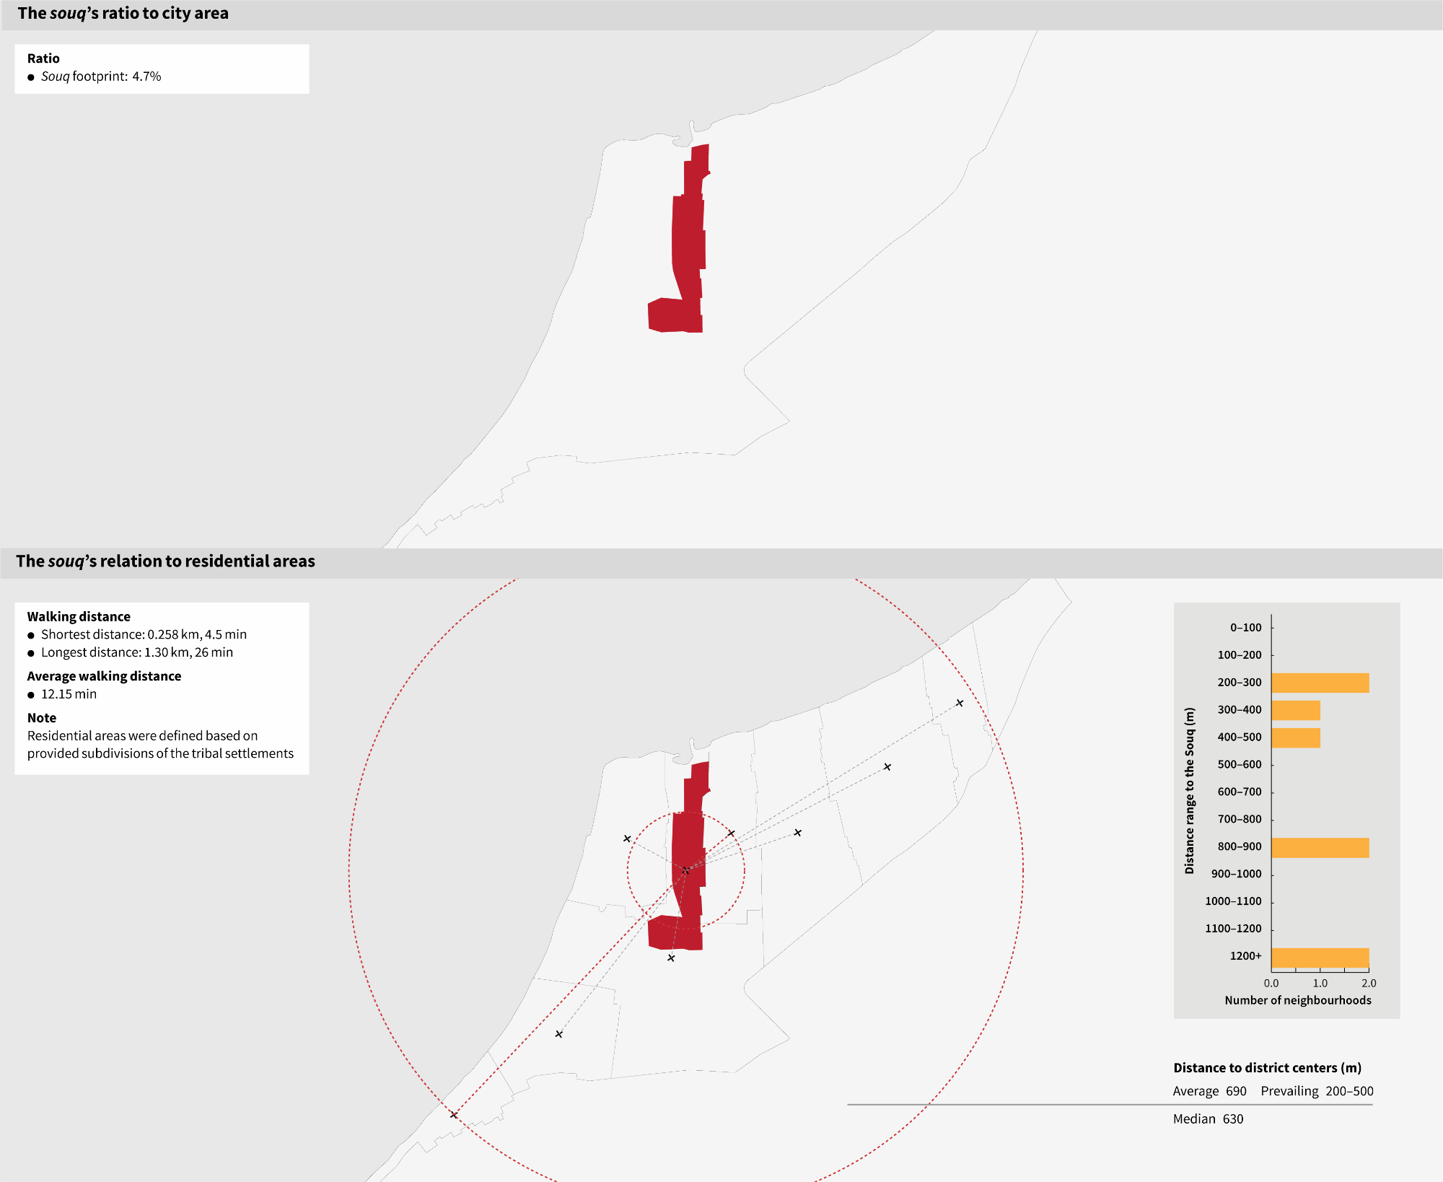Click the bullet beside Souq footprint 4.7%
Viewport: 1443px width, 1182px height.
click(31, 77)
